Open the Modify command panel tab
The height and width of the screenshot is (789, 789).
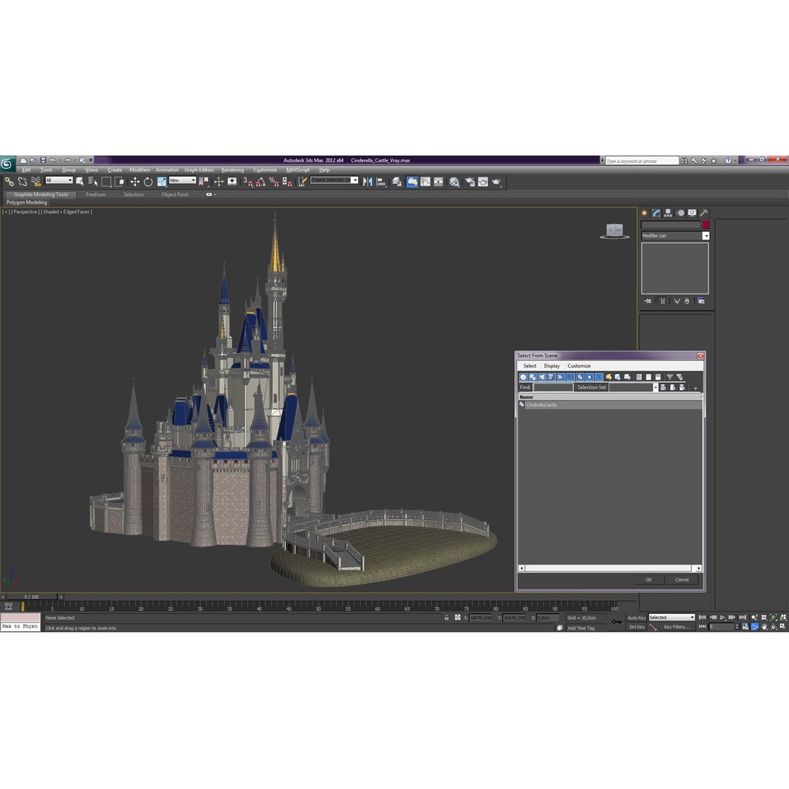click(x=656, y=213)
